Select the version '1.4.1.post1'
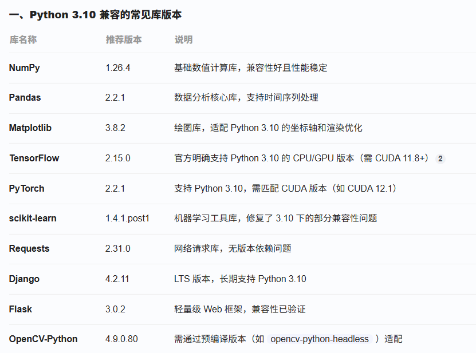476x353 pixels. pyautogui.click(x=128, y=218)
